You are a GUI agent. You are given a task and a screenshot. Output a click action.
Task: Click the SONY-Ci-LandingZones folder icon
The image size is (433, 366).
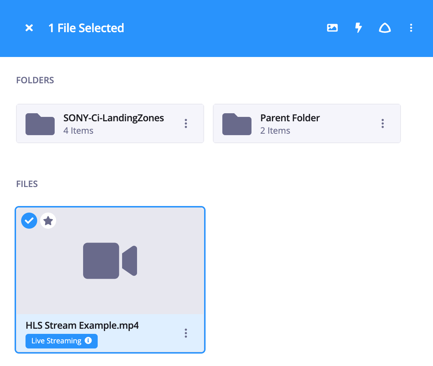(40, 124)
